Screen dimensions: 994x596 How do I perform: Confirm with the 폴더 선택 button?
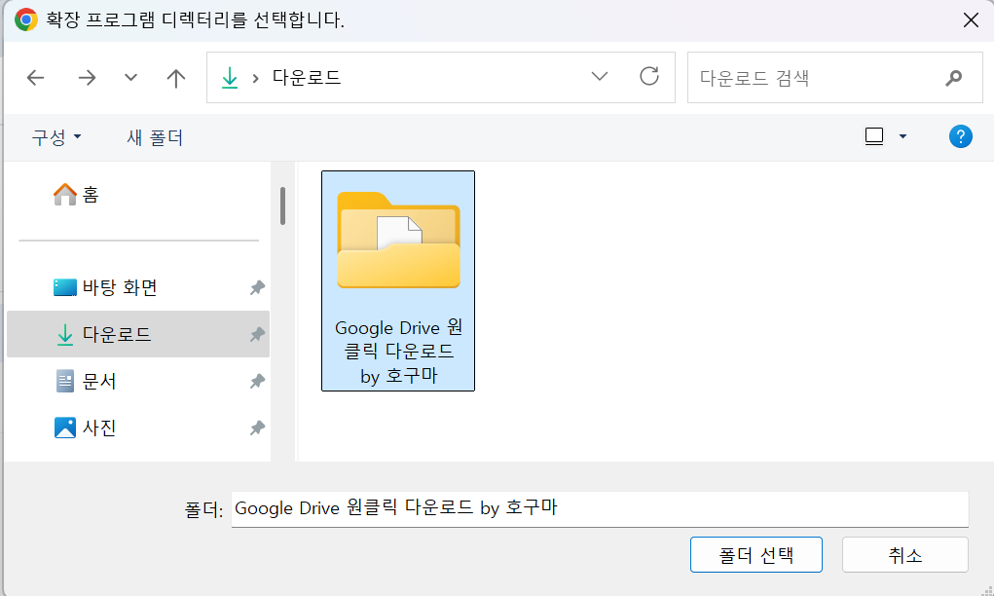(x=756, y=555)
